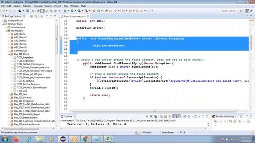Switch to the Debug perspective icon
This screenshot has width=255, height=143.
coord(251,11)
